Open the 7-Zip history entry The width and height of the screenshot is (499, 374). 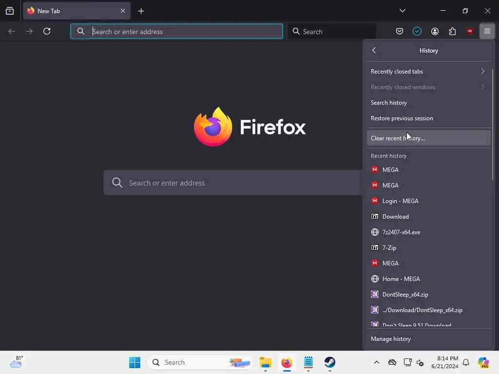point(428,247)
